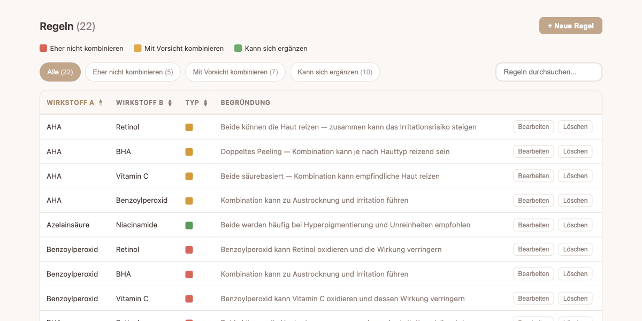642x321 pixels.
Task: Click 'Vitamin C' in the AHA row
Action: (132, 176)
